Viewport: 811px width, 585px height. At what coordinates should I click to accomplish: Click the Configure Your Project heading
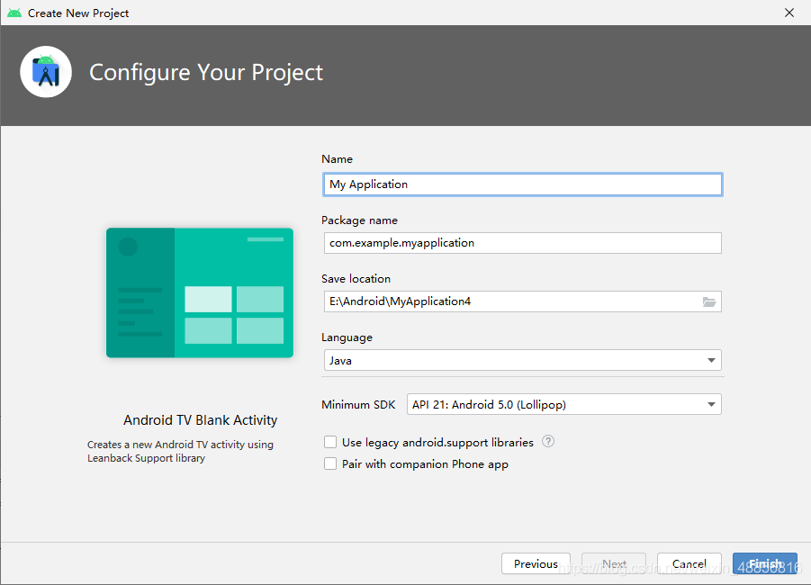[206, 72]
